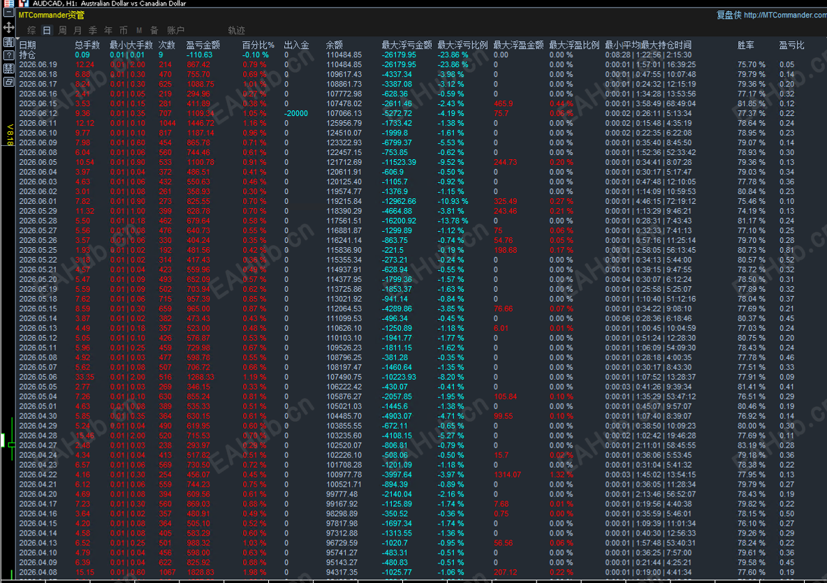The width and height of the screenshot is (827, 583).
Task: Click floating profit value 1314.07
Action: (x=507, y=474)
